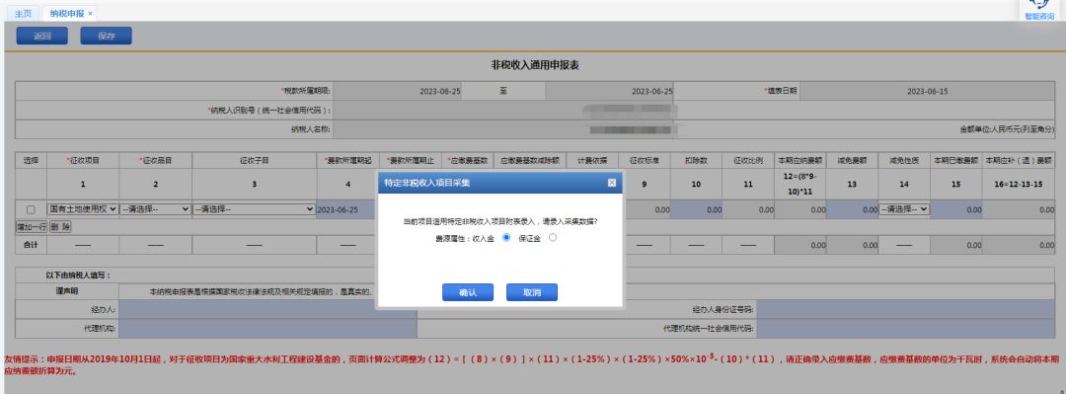Click the 经办人 input field
The height and width of the screenshot is (394, 1066).
[x=267, y=309]
